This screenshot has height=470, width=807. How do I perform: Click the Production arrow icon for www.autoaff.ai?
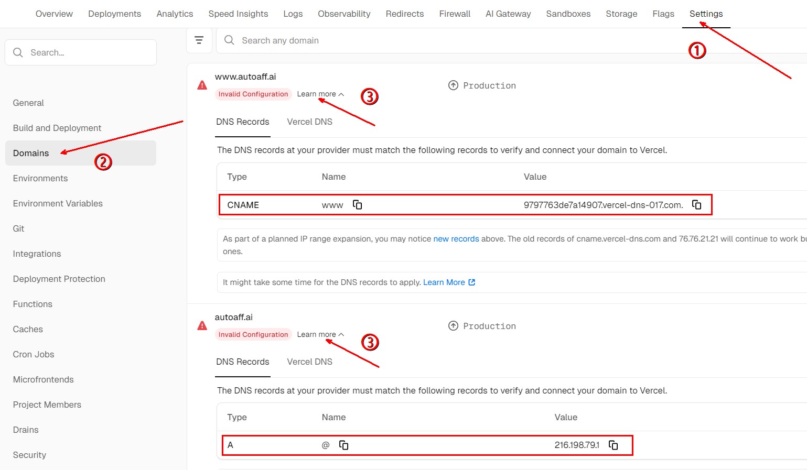(453, 85)
